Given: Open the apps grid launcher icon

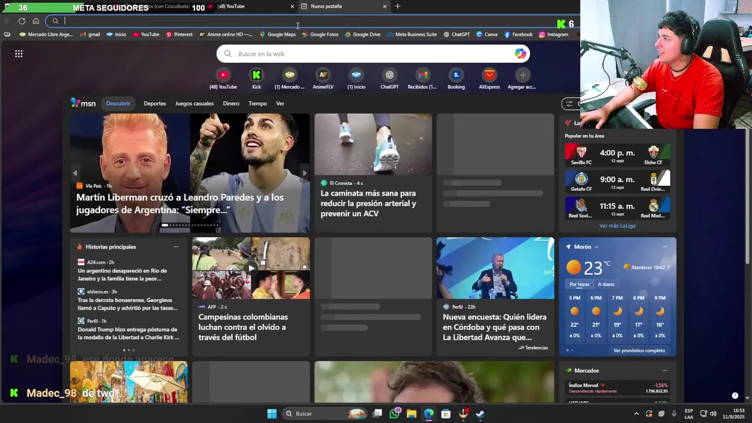Looking at the screenshot, I should click(19, 53).
